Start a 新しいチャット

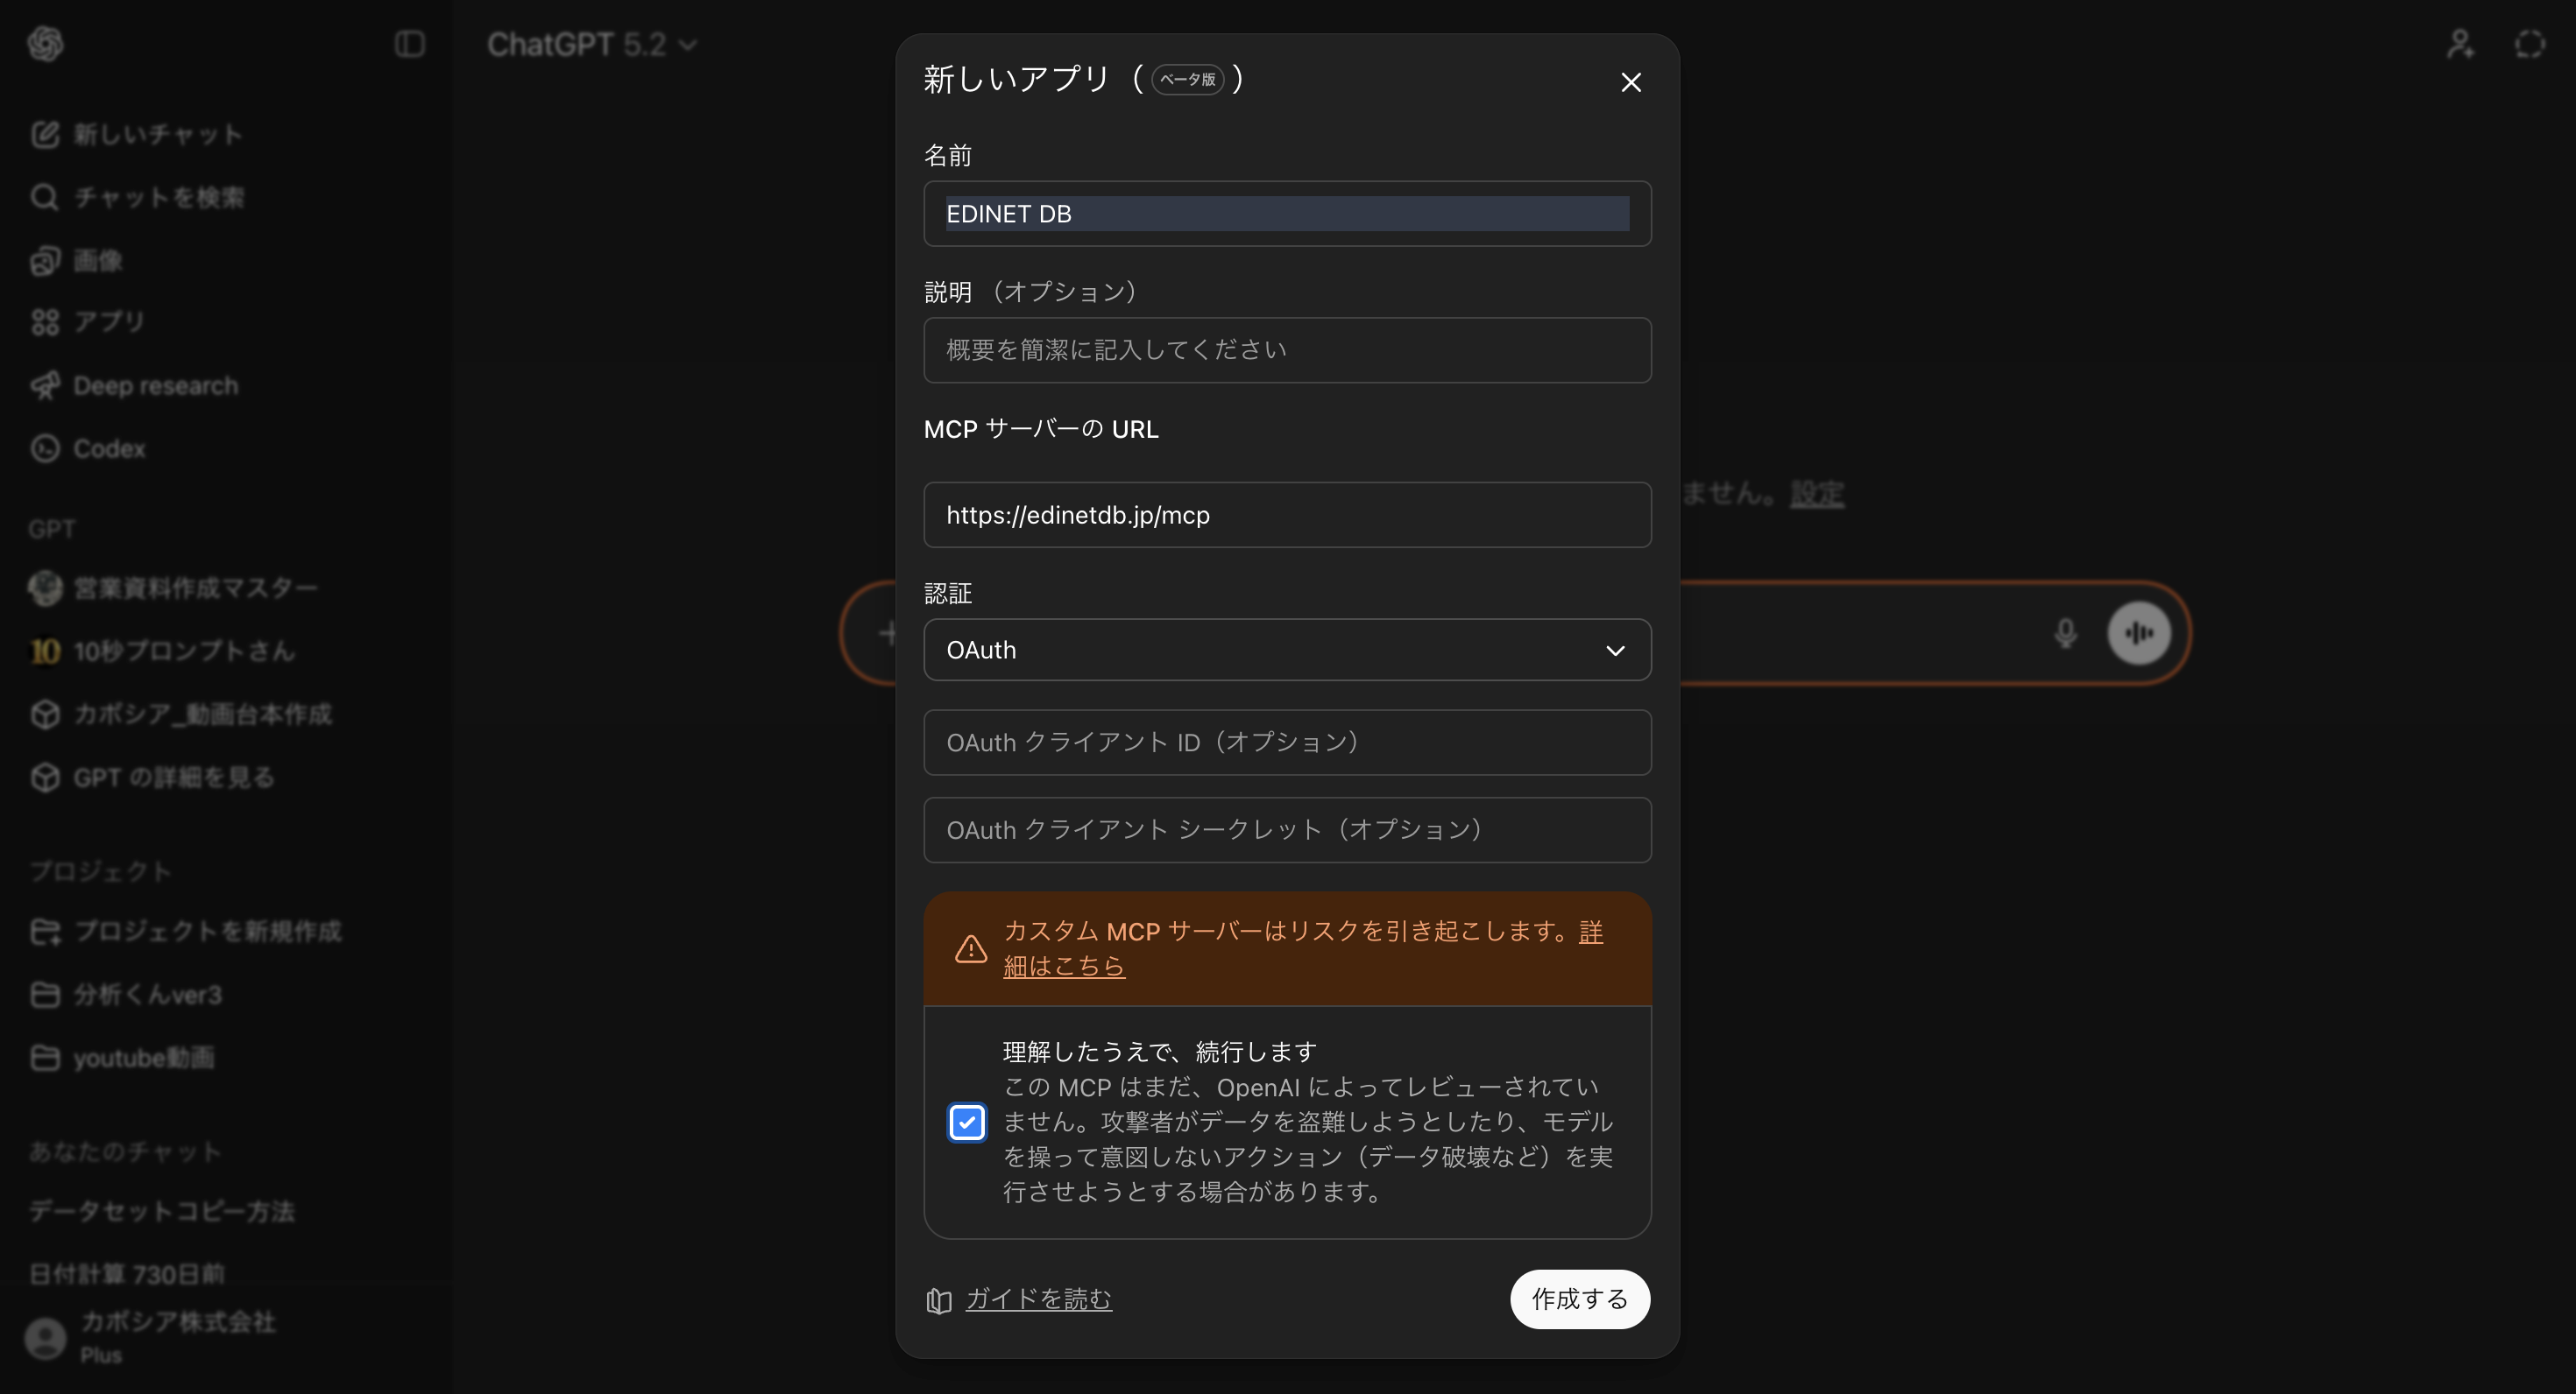click(x=155, y=134)
